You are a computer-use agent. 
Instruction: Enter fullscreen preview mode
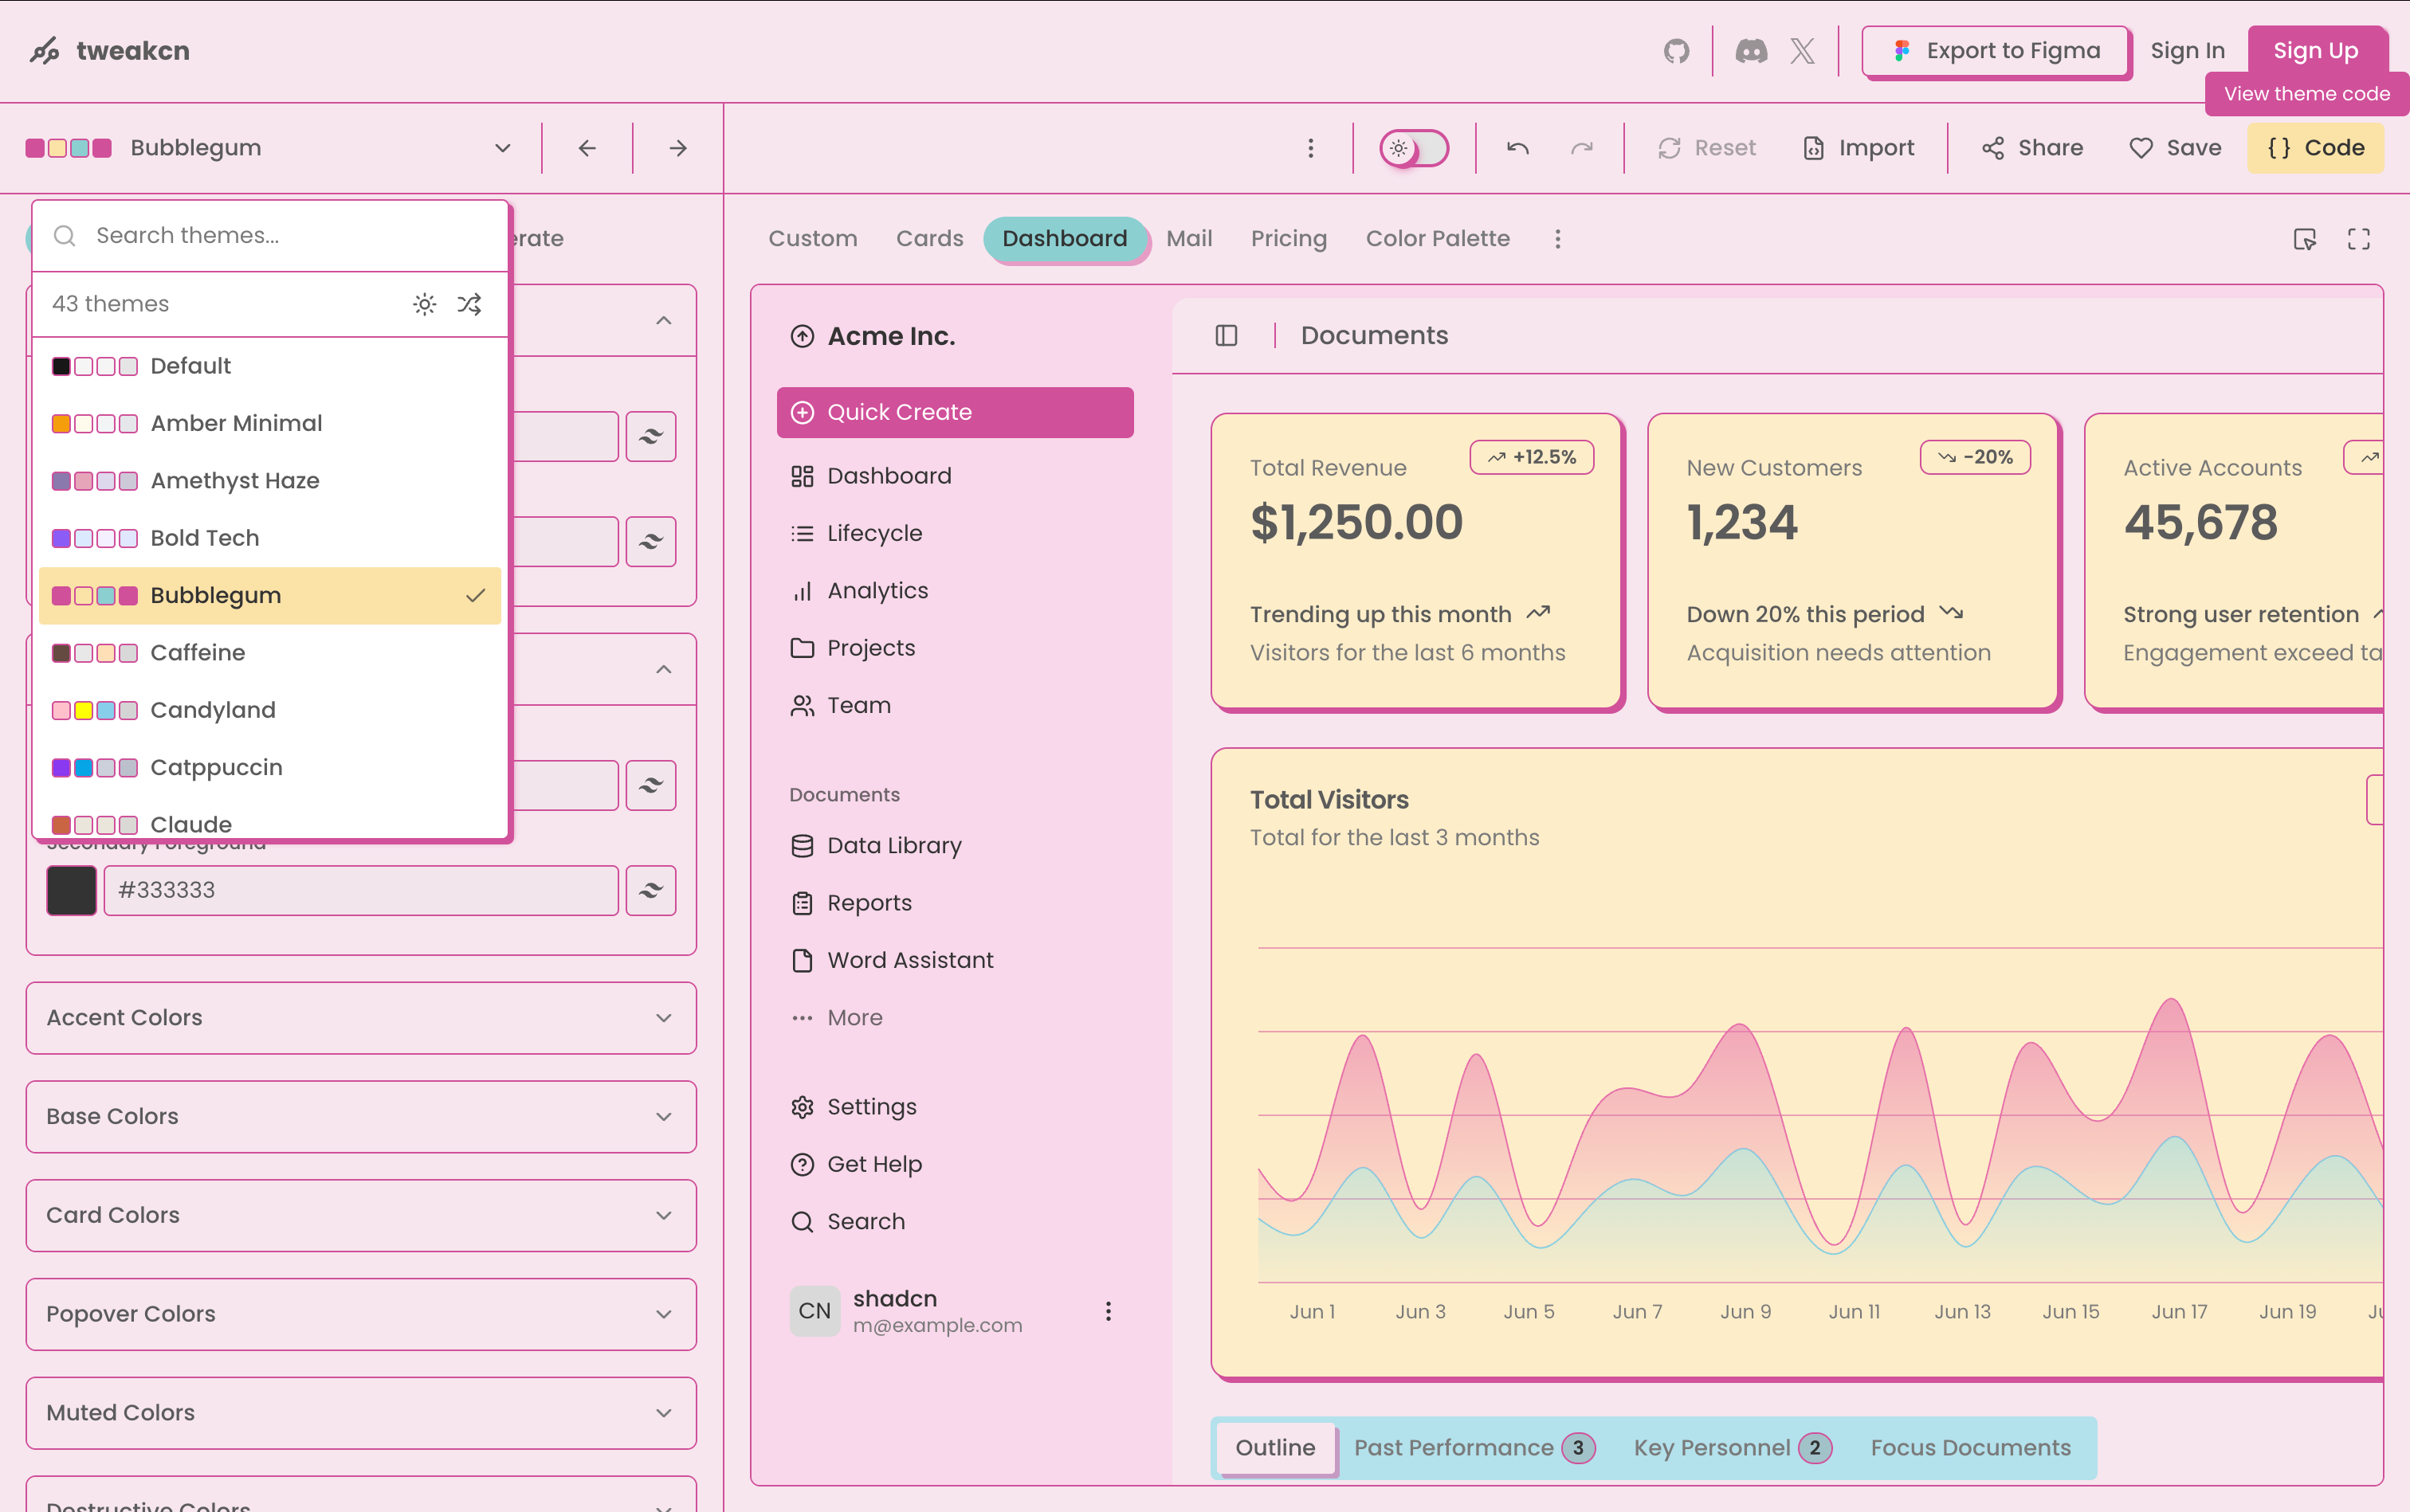tap(2358, 239)
